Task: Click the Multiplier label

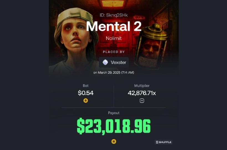Action: 142,86
